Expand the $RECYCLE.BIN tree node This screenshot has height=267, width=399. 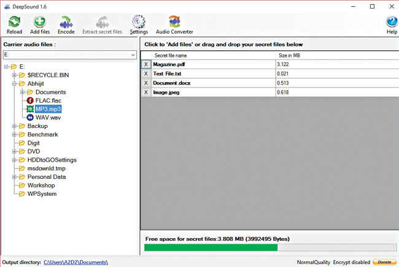pyautogui.click(x=15, y=75)
